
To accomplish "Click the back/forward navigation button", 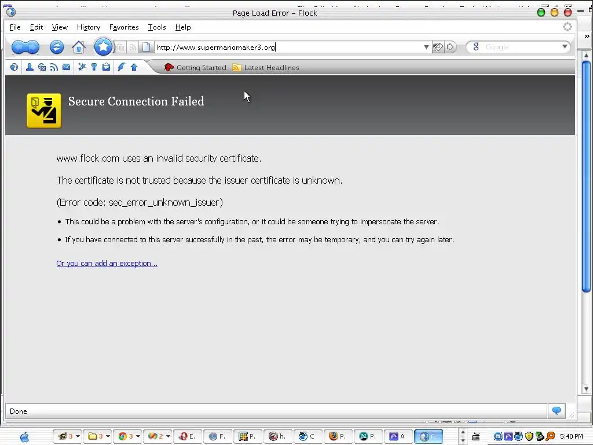I will click(x=25, y=48).
